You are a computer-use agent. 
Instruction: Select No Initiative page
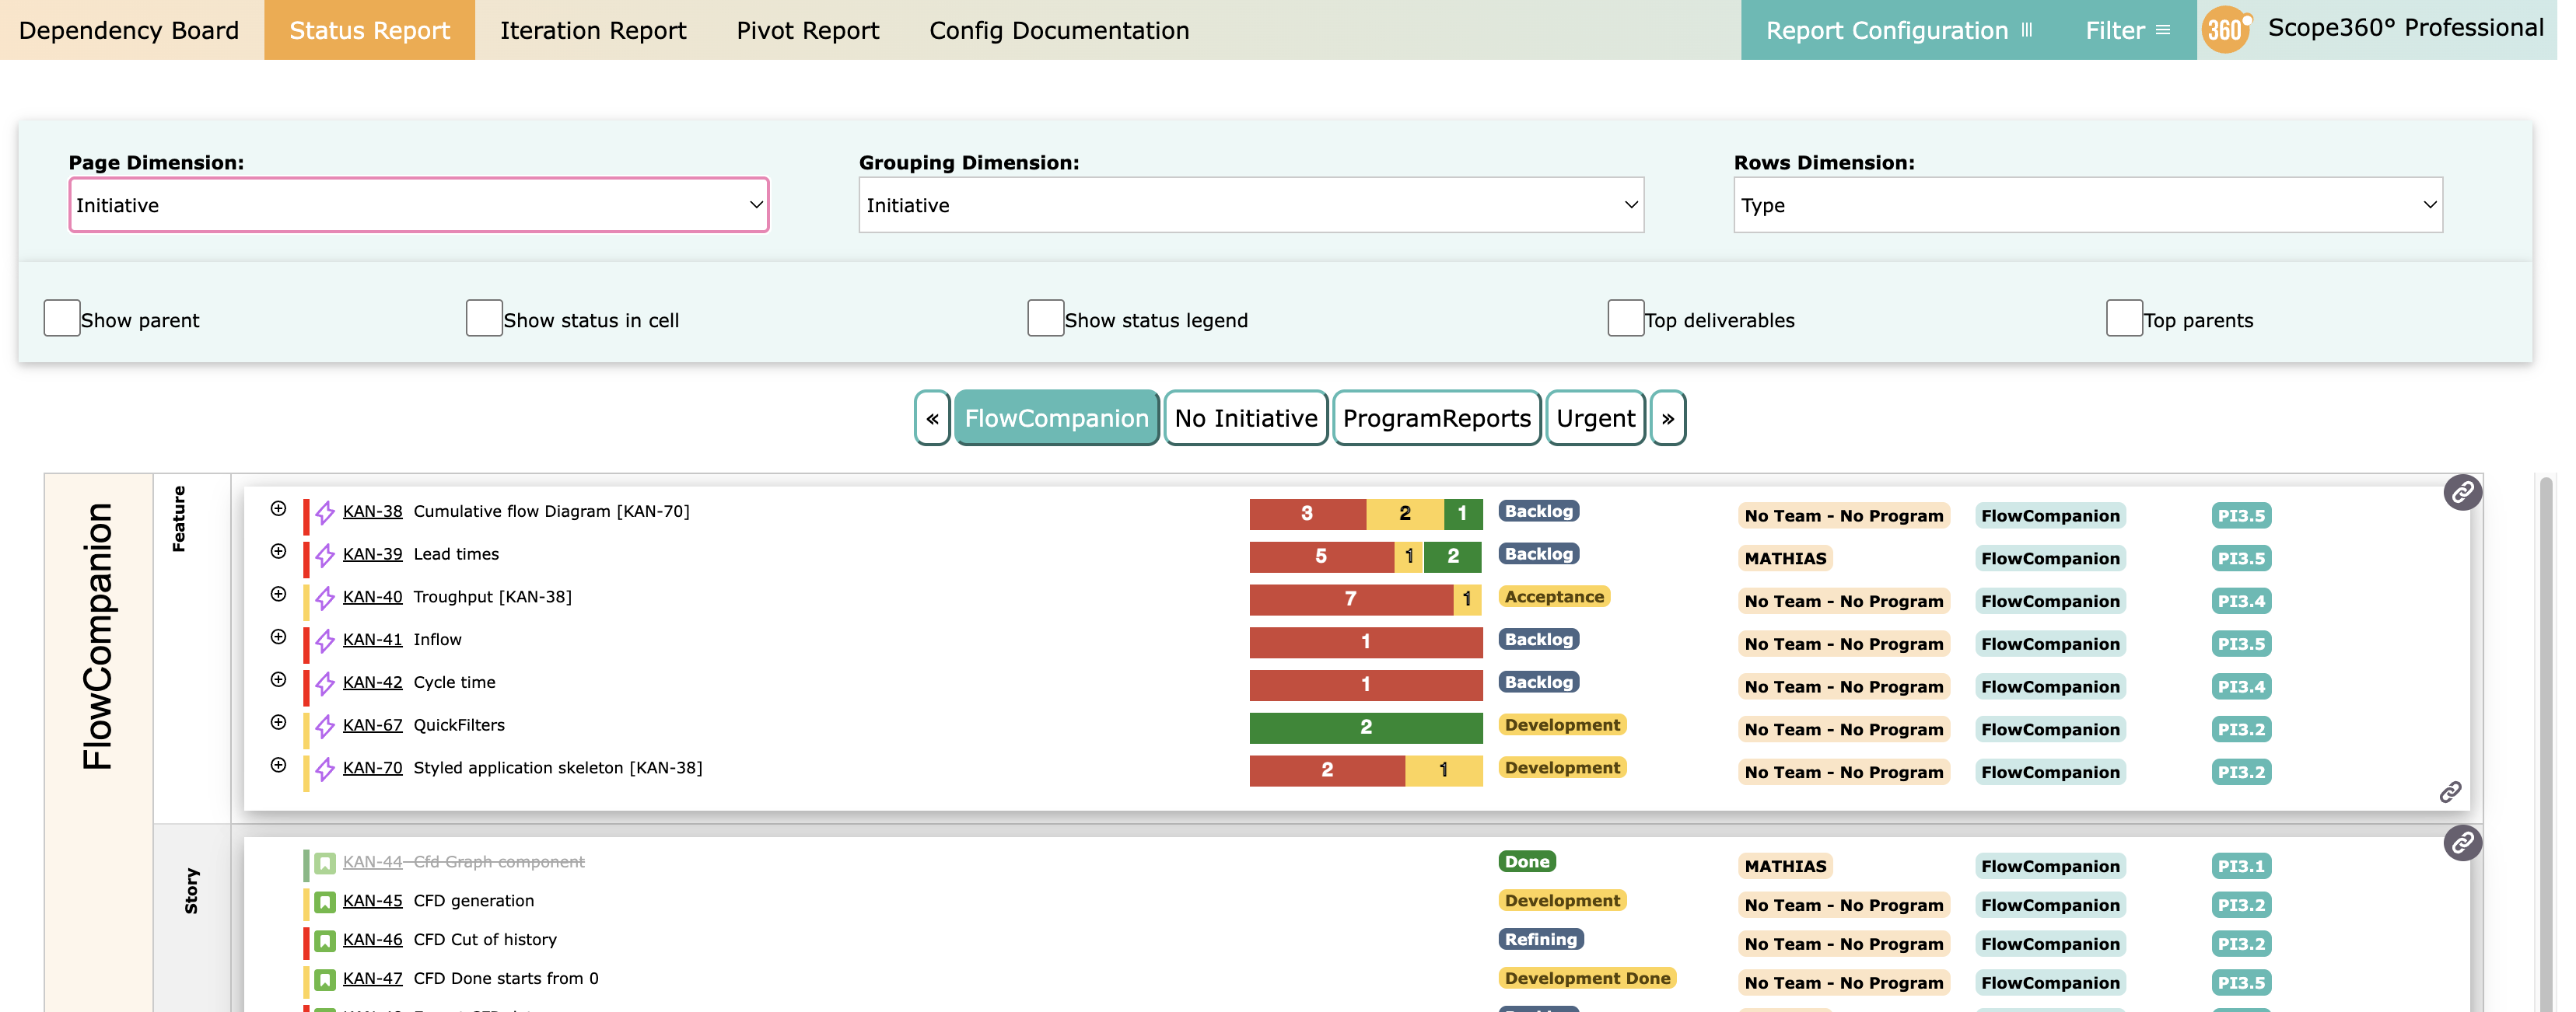click(x=1246, y=419)
